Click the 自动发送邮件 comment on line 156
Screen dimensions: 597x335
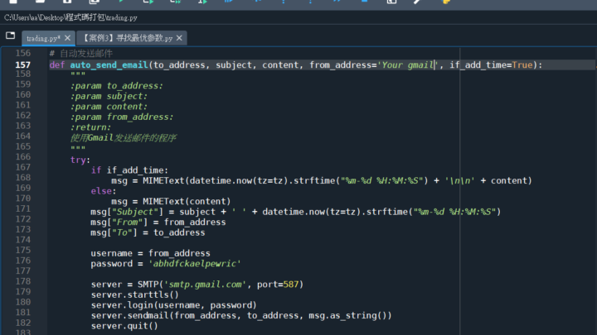(x=85, y=54)
